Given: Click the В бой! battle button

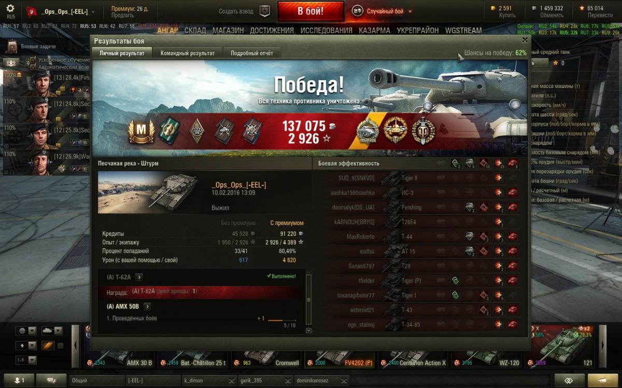Looking at the screenshot, I should point(310,11).
